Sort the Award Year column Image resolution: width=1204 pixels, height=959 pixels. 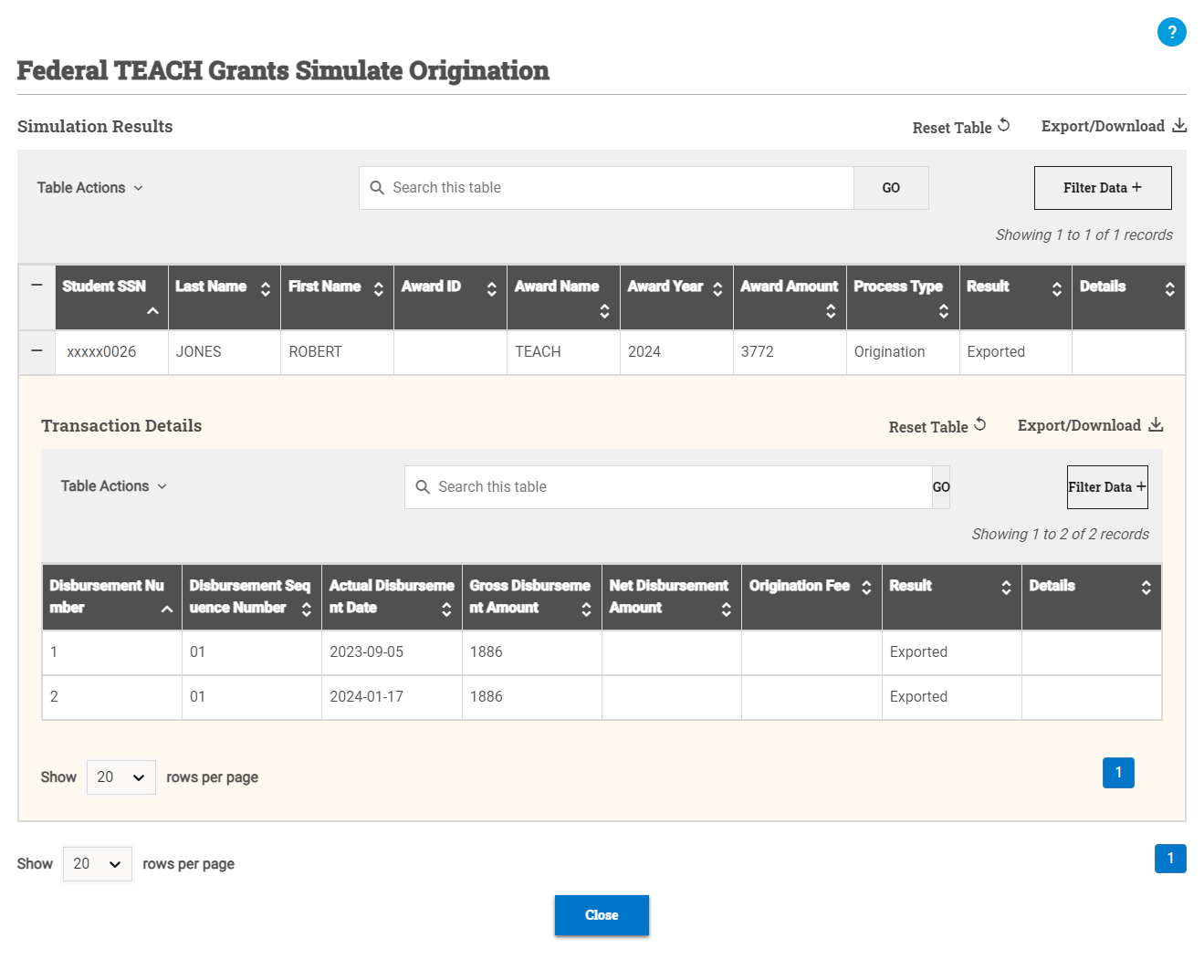[717, 289]
